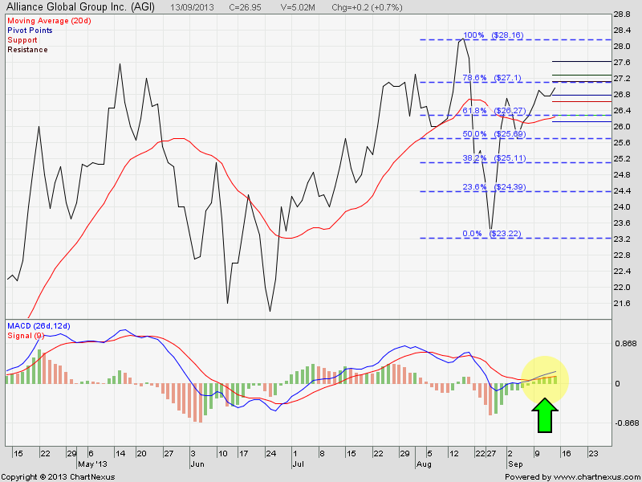The height and width of the screenshot is (482, 642).
Task: Click the Aug month label
Action: [x=424, y=464]
